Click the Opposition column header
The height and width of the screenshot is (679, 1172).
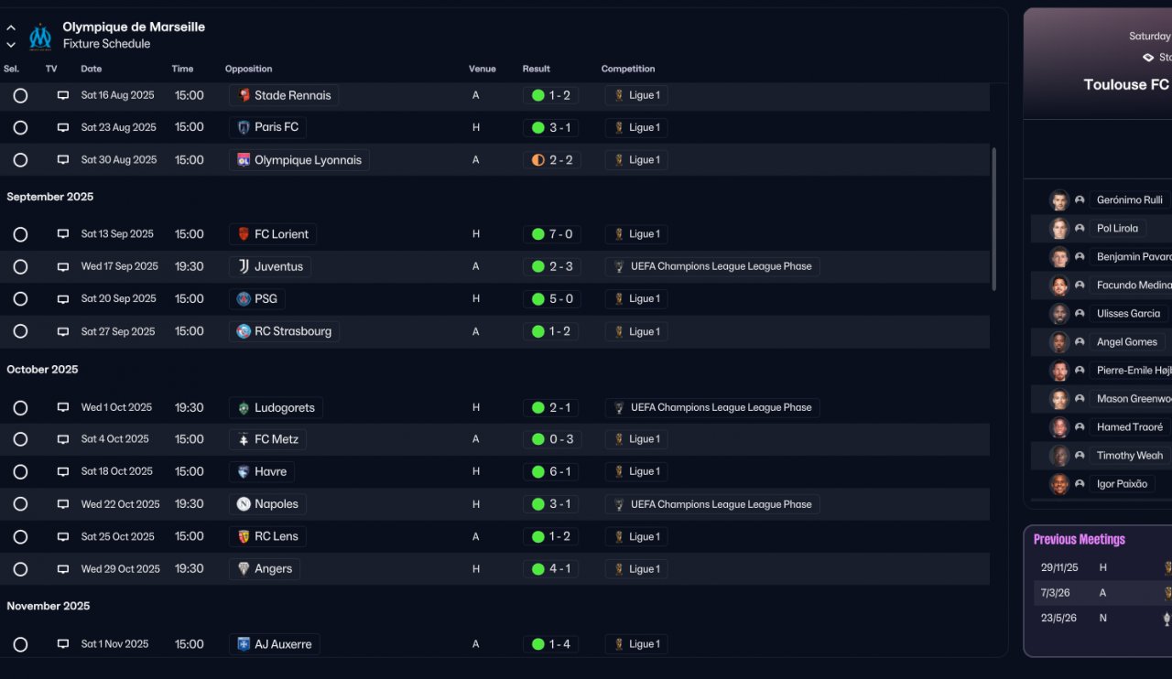249,69
